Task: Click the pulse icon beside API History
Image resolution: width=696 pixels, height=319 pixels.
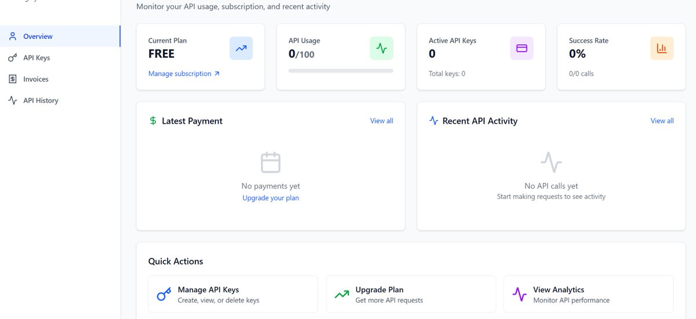Action: (x=12, y=101)
